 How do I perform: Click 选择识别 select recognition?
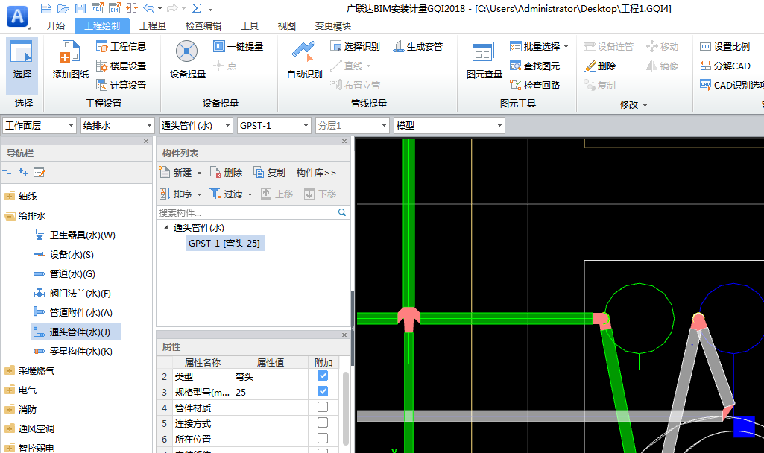click(356, 46)
